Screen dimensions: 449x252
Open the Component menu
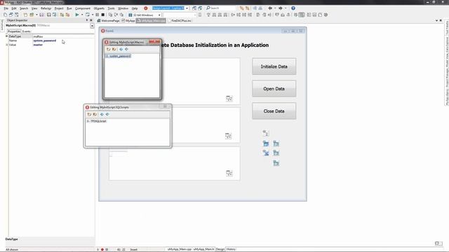83,8
